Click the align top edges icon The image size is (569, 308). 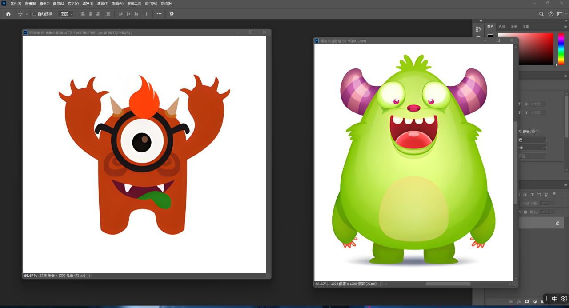coord(120,14)
